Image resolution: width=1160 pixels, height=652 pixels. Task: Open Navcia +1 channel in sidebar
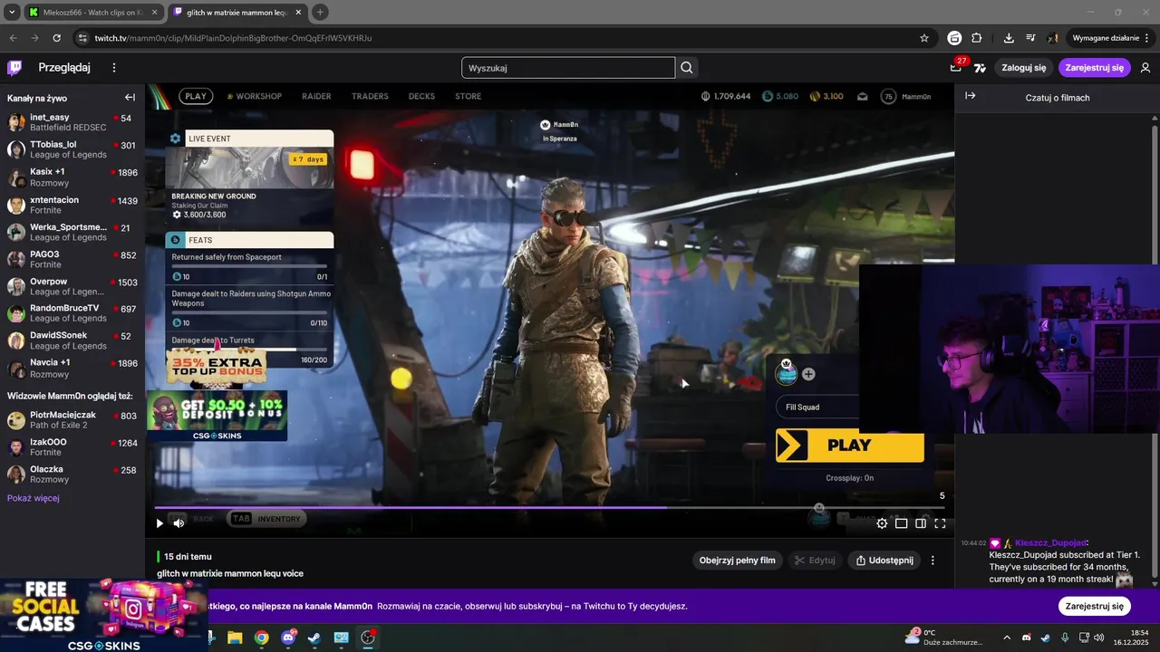pos(72,368)
